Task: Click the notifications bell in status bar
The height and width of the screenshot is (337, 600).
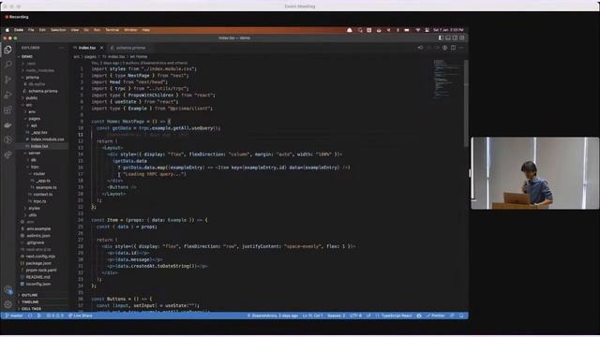Action: click(461, 316)
